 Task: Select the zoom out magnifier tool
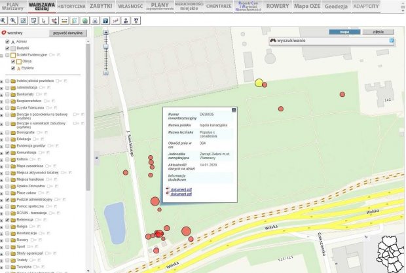13,21
